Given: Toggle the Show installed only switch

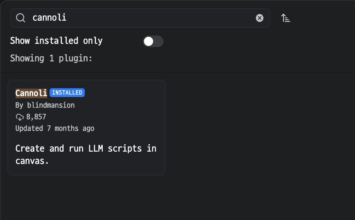Looking at the screenshot, I should coord(153,41).
